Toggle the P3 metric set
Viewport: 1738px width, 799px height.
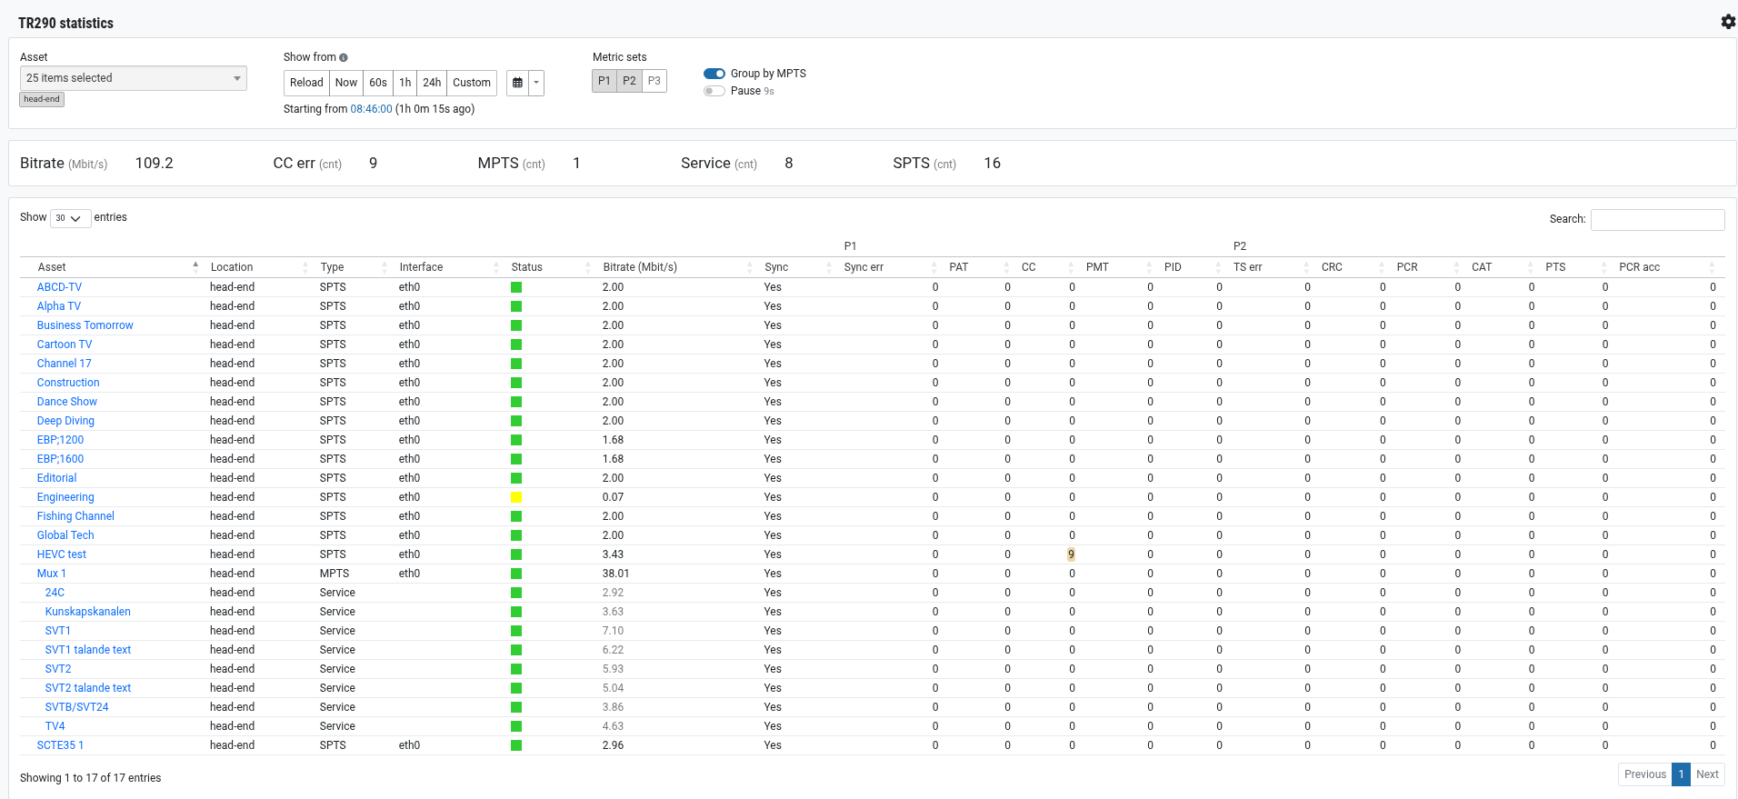654,81
